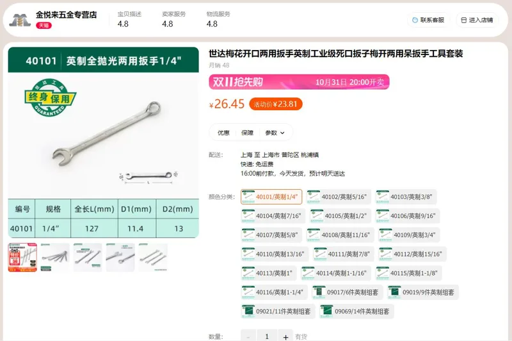Select option 40108/英制11/16"

click(340, 235)
